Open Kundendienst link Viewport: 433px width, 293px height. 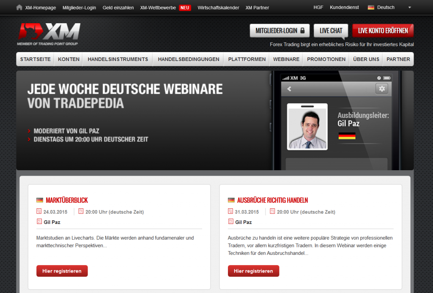[x=344, y=8]
